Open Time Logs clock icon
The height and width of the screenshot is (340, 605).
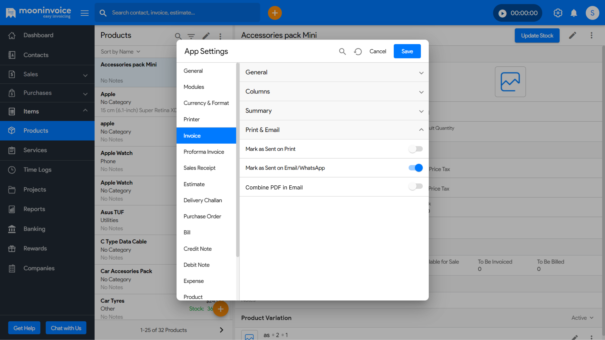[x=12, y=170]
